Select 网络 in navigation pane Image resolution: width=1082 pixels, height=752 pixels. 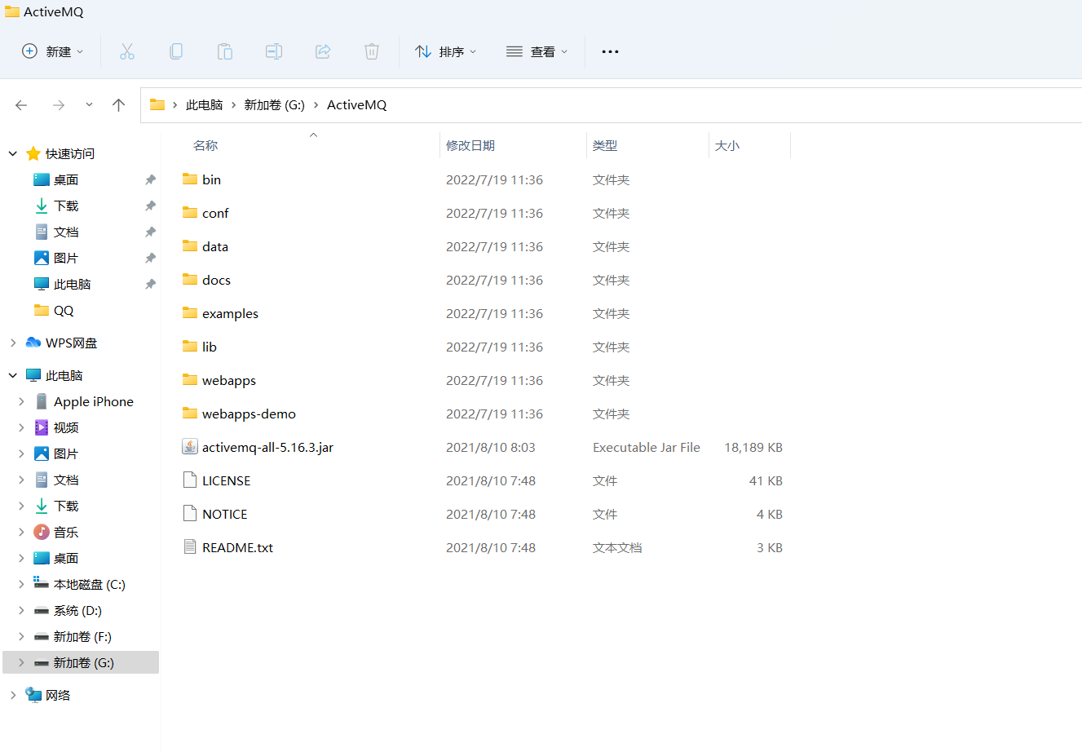[x=58, y=695]
